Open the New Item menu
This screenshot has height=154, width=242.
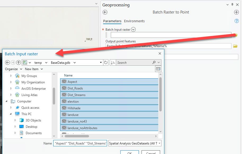(34, 69)
